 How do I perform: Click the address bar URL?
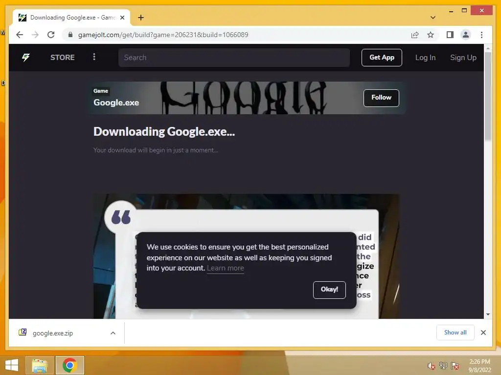click(163, 35)
